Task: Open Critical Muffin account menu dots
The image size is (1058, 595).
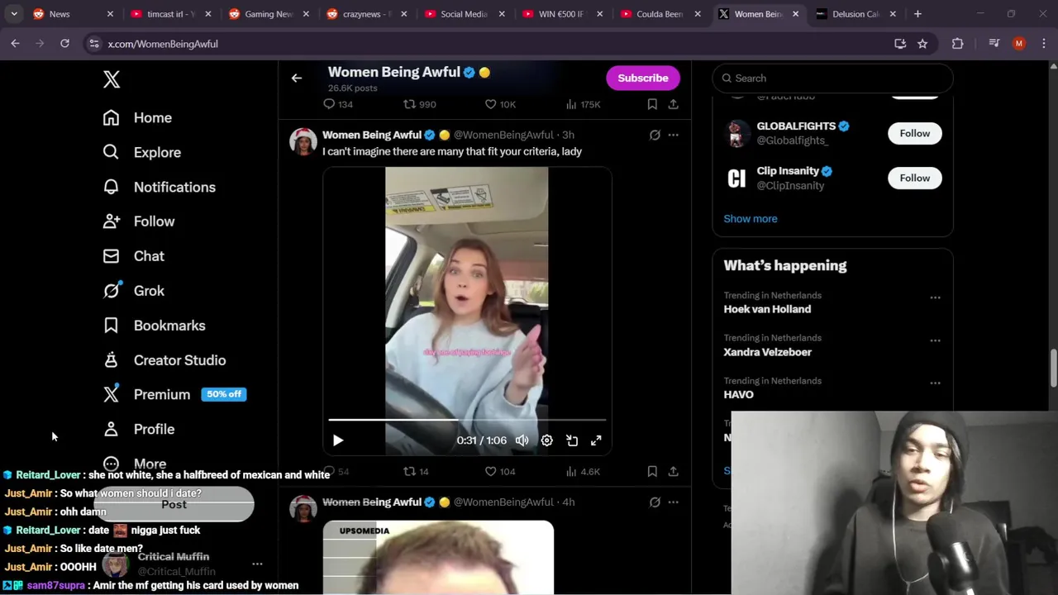Action: tap(257, 564)
